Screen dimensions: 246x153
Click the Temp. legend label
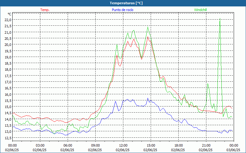[x=45, y=10]
